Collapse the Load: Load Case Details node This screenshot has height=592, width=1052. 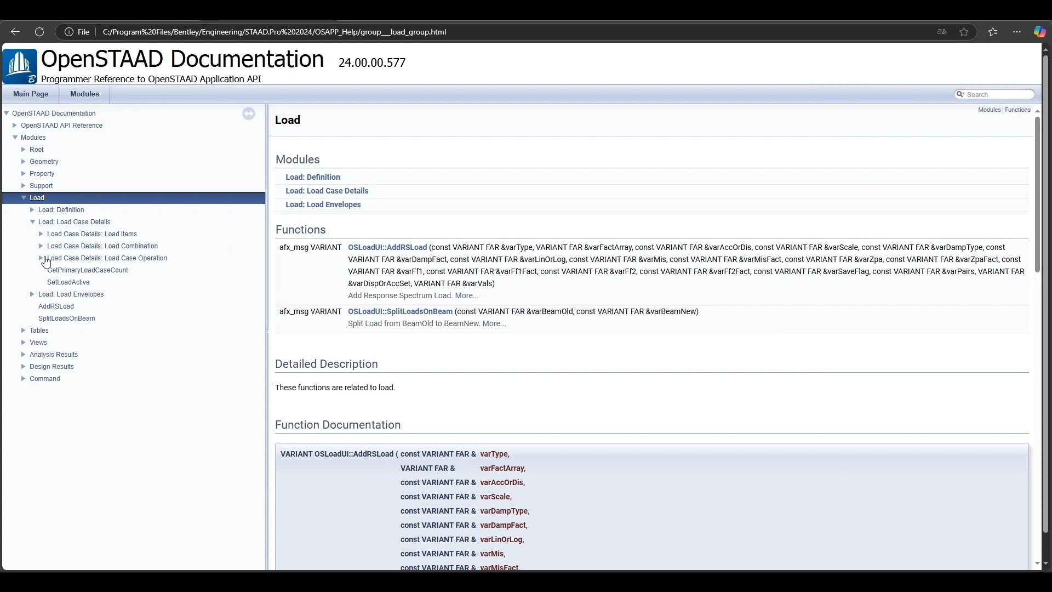coord(32,222)
